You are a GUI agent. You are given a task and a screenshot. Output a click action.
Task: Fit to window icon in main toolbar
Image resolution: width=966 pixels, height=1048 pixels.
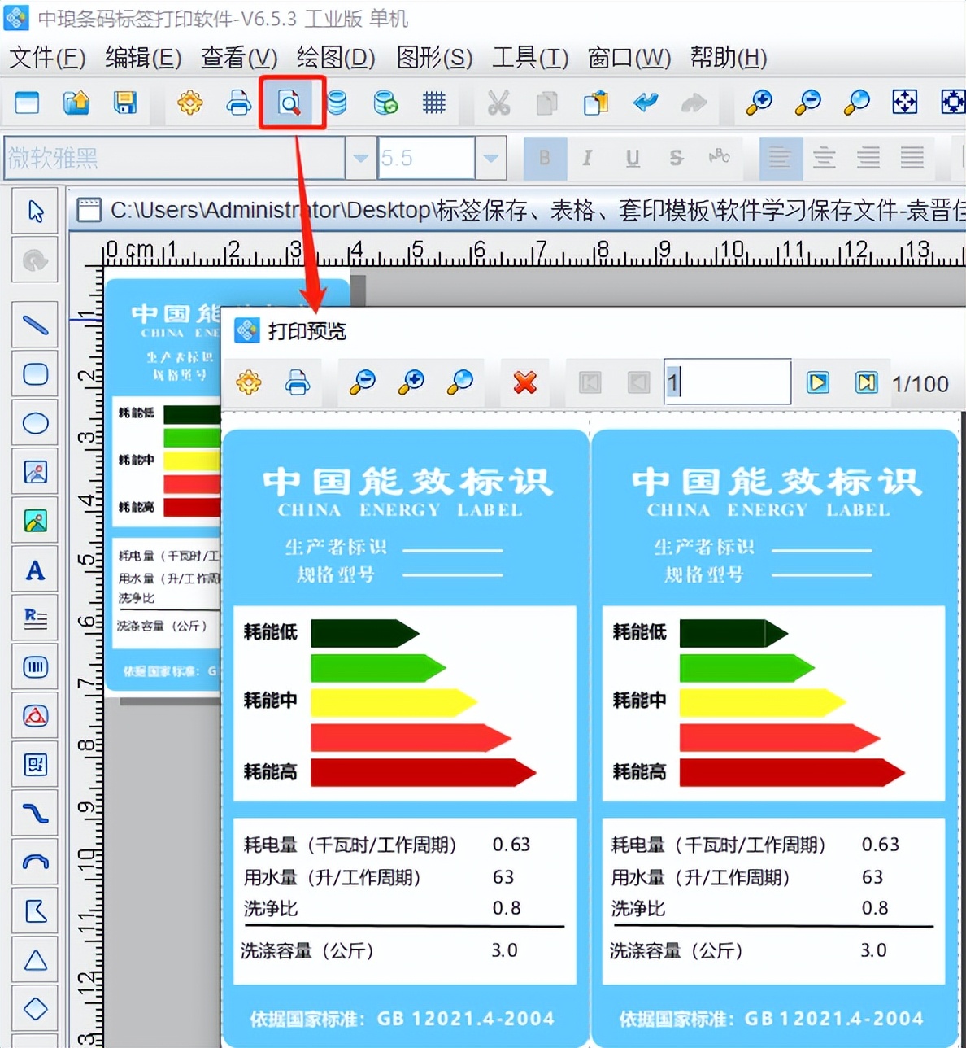pos(905,103)
